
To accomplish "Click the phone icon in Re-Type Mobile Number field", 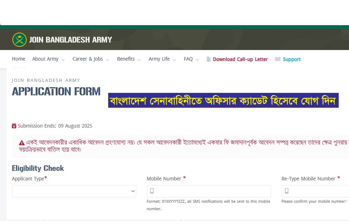I will 287,191.
